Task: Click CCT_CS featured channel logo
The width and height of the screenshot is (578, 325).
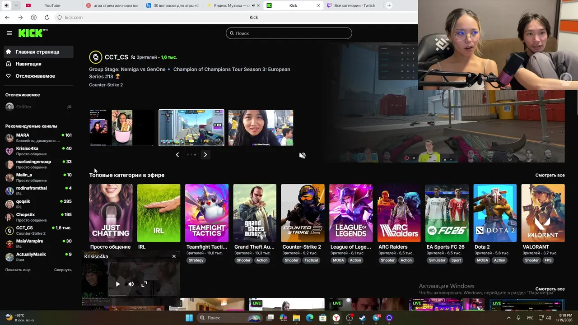Action: click(x=95, y=57)
